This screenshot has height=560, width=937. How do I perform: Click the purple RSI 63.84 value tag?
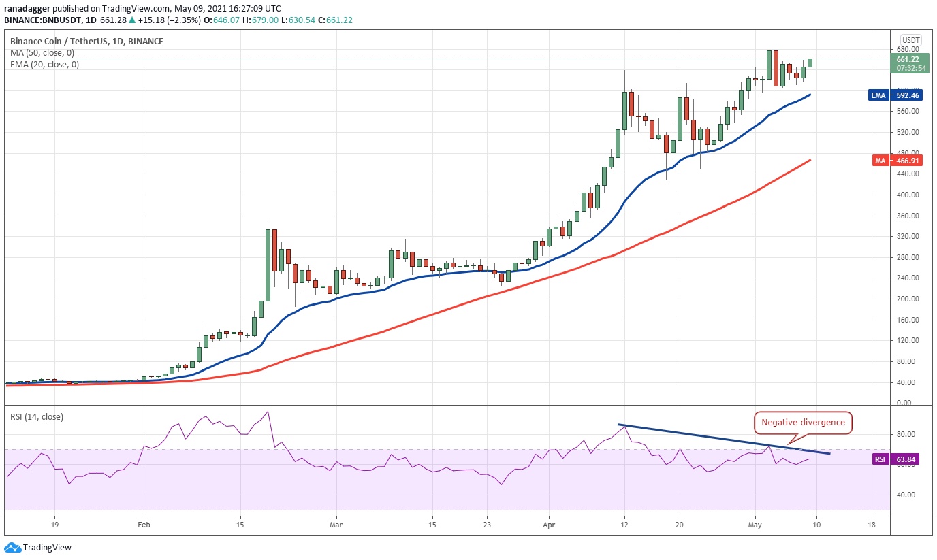point(895,459)
